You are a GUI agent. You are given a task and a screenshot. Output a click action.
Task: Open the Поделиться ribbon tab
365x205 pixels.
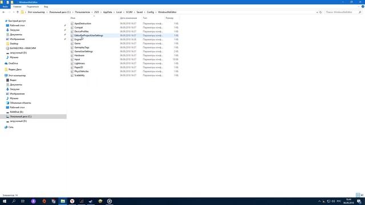(x=33, y=7)
